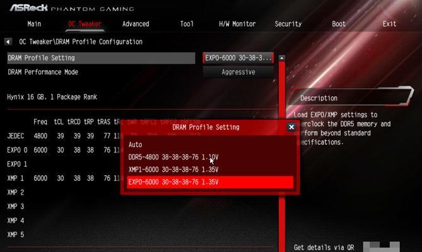Go to the Exit tab

tap(389, 24)
